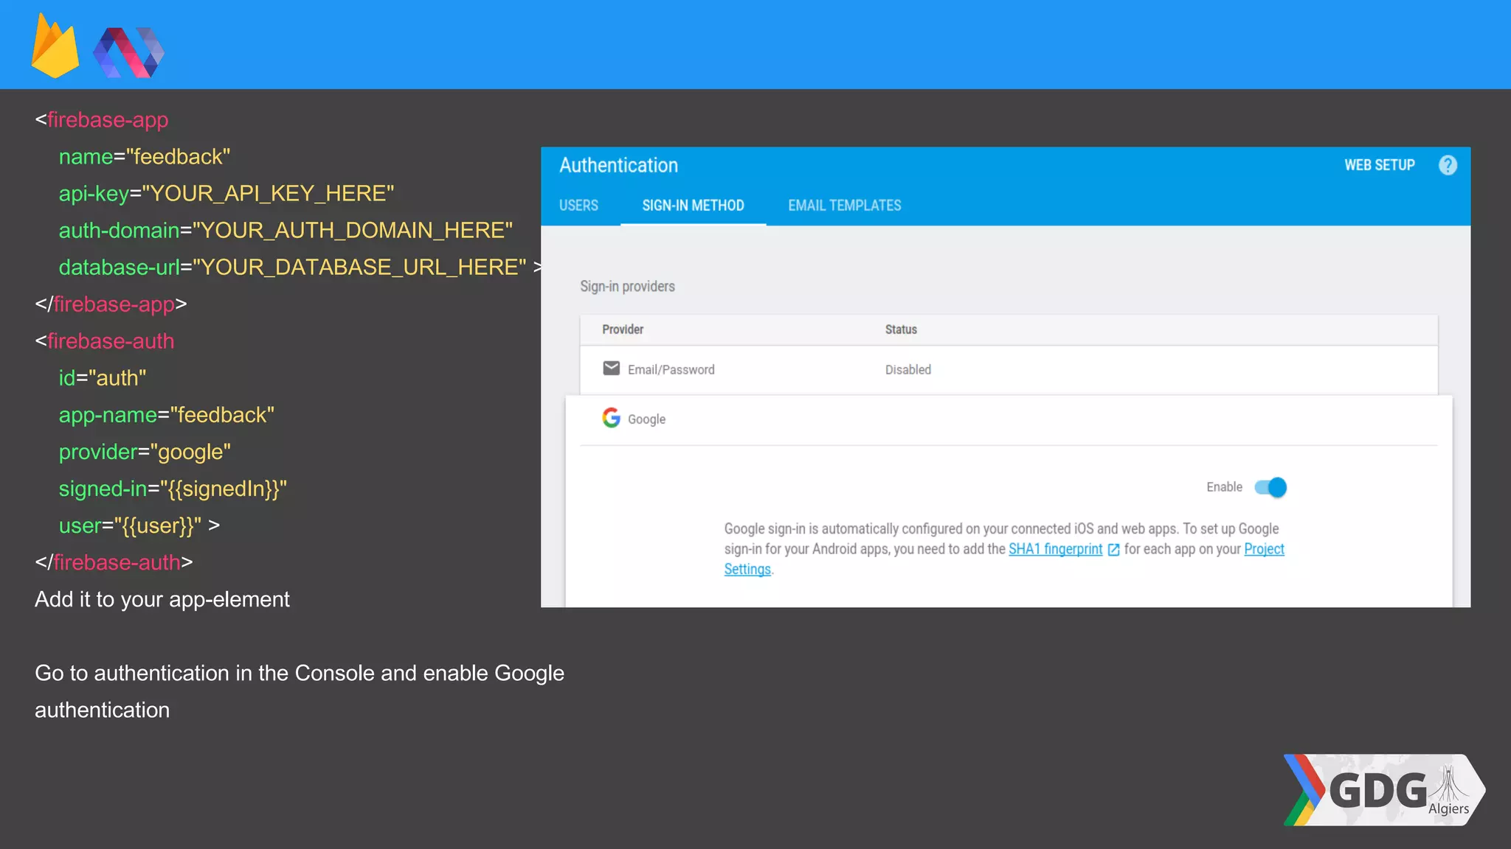Click the app-name="feedback" code line

click(x=166, y=415)
